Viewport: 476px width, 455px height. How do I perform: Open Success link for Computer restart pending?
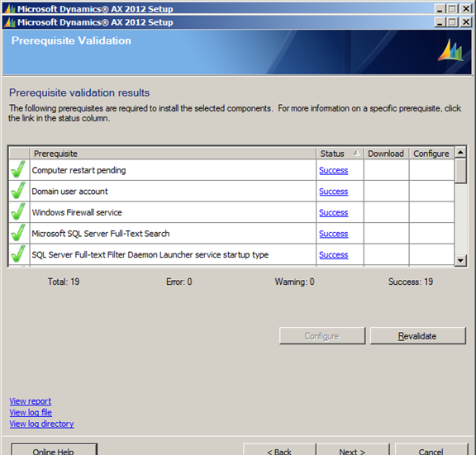pos(333,170)
